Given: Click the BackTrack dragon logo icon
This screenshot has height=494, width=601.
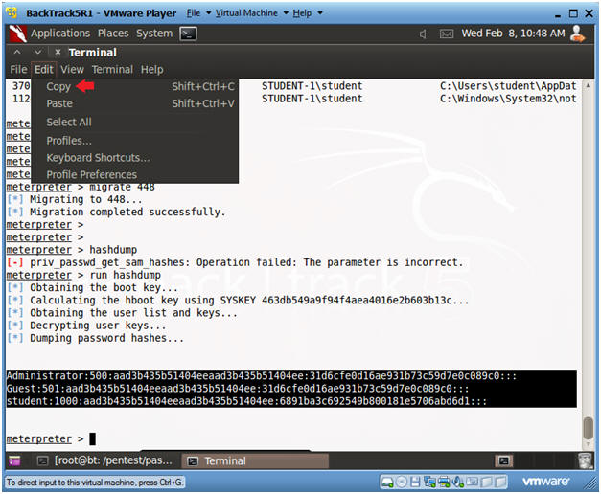Looking at the screenshot, I should 17,34.
